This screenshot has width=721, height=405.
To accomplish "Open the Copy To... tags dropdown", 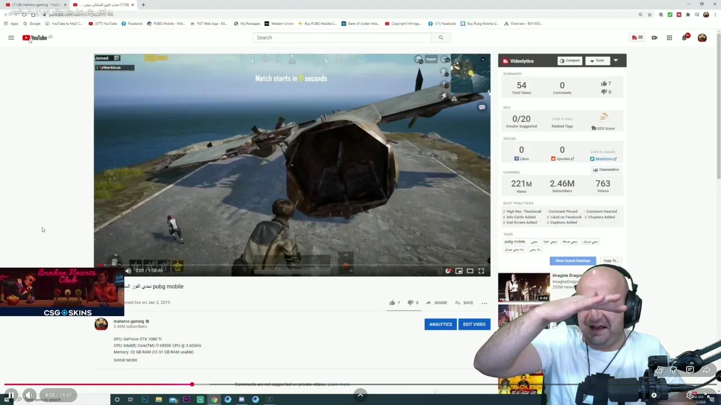I will [611, 261].
